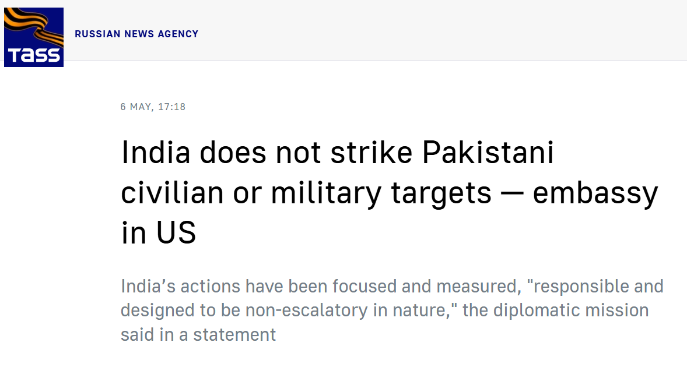Screen dimensions: 687x374
Task: Click the quoted phrase "responsible and" in the subheading
Action: 595,287
